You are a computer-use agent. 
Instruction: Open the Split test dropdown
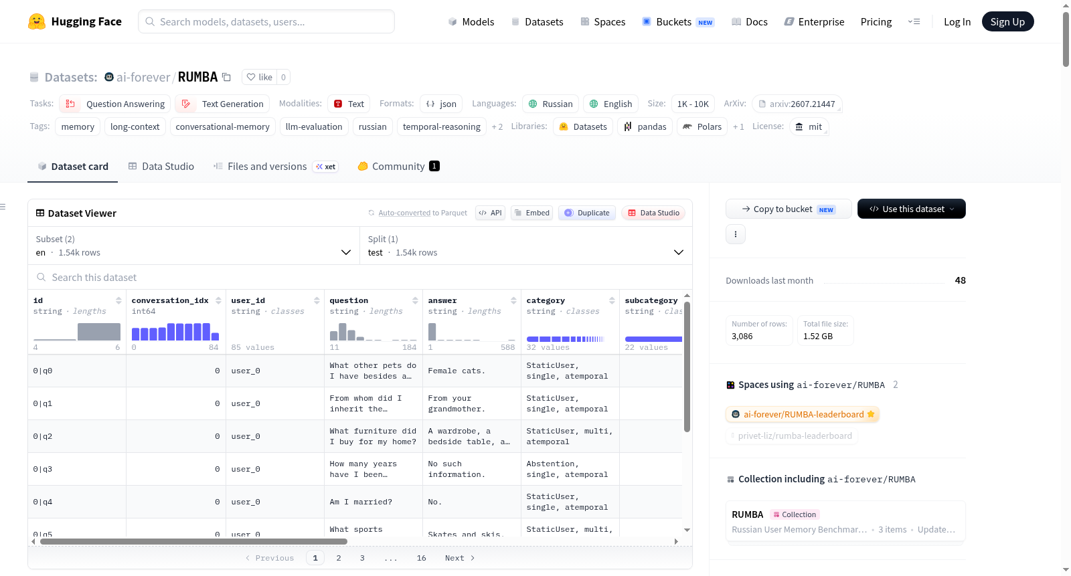click(526, 246)
